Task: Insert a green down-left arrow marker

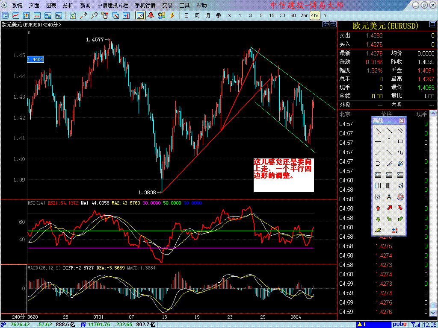Action: coord(400,219)
